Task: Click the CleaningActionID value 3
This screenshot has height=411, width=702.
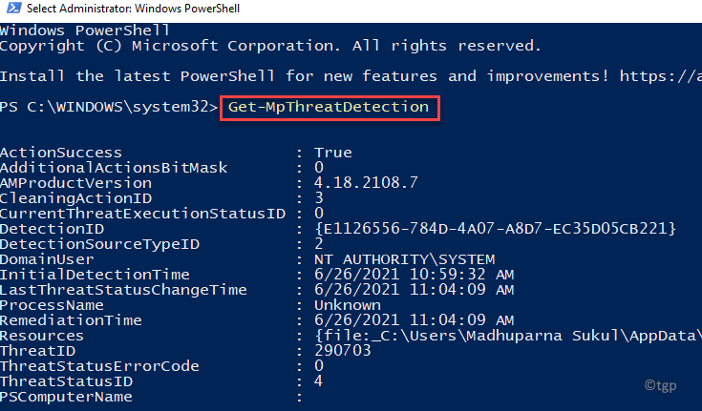Action: tap(319, 198)
